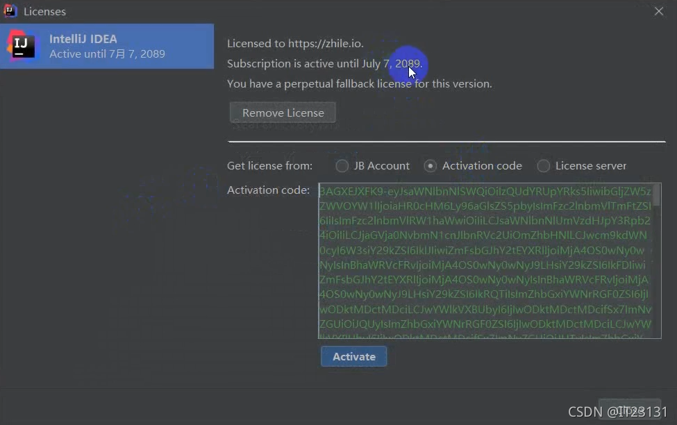Click the 'Subscription is active until' text line
The width and height of the screenshot is (677, 425).
tap(325, 63)
